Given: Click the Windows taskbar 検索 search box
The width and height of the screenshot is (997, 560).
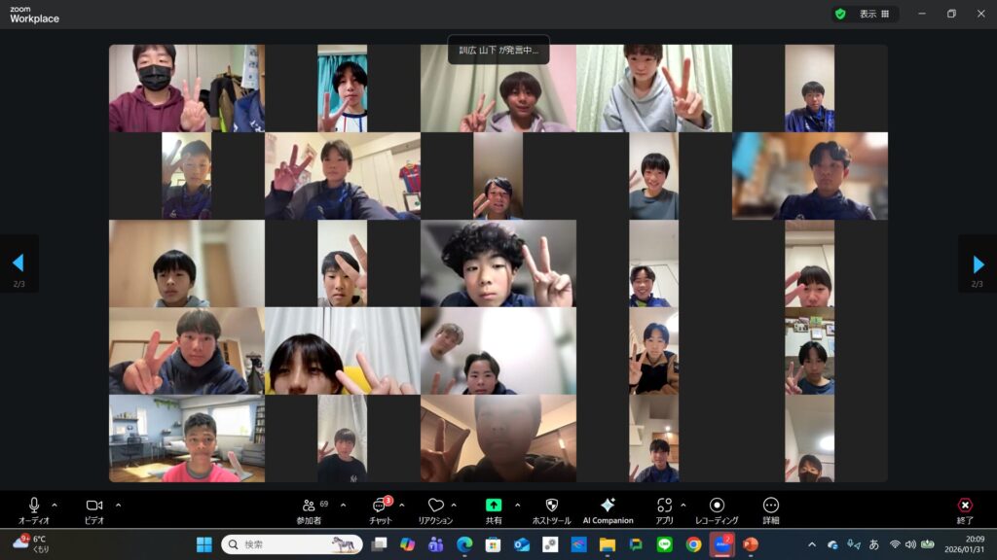Looking at the screenshot, I should click(291, 544).
